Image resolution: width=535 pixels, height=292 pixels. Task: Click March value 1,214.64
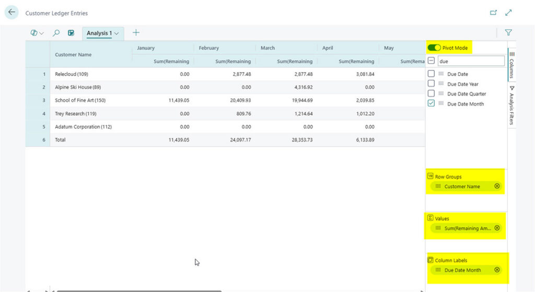click(304, 113)
